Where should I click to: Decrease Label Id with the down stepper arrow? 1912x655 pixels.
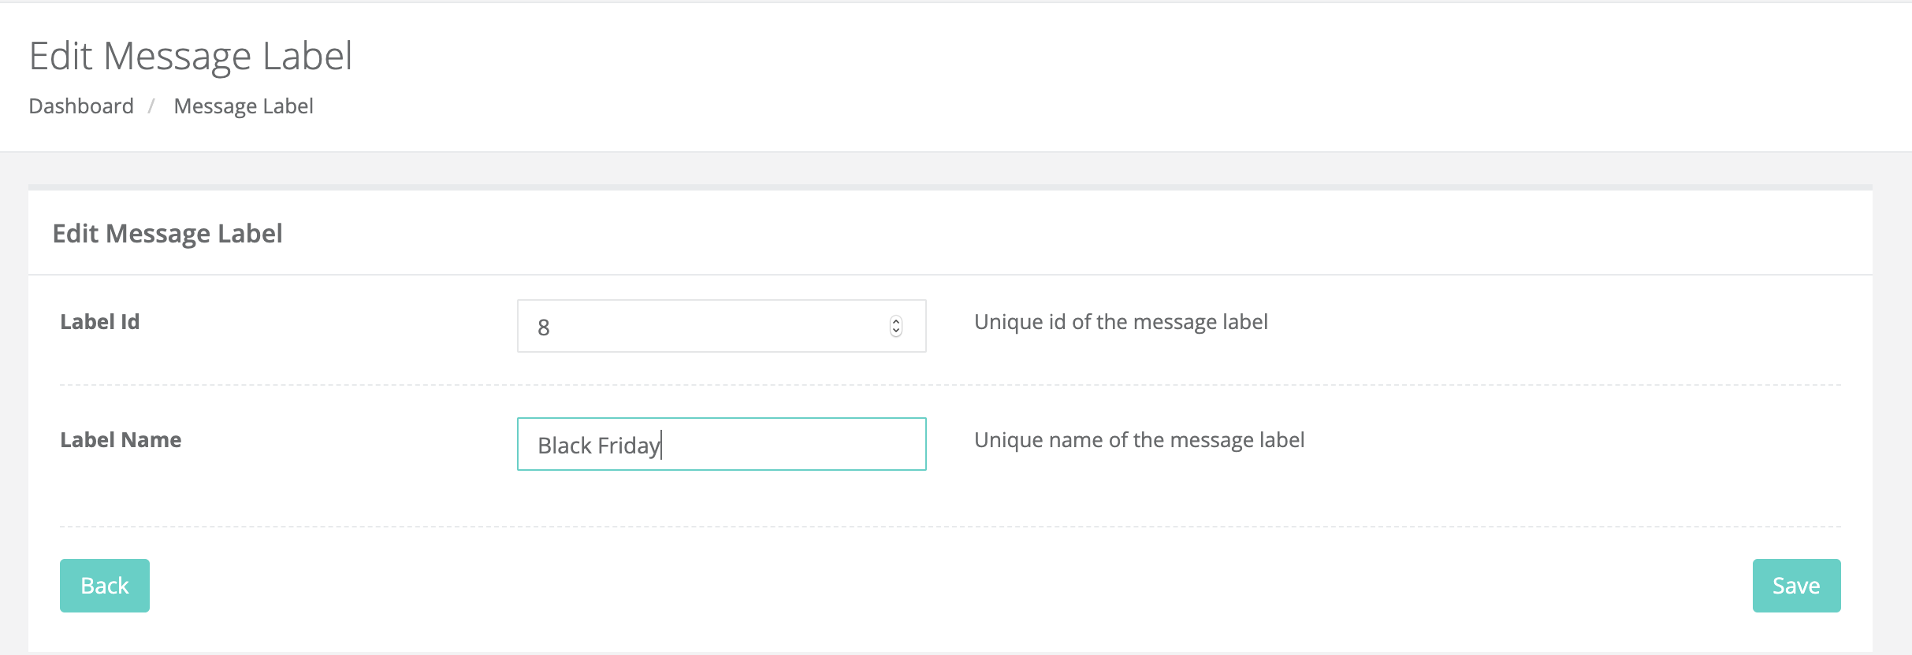coord(896,331)
